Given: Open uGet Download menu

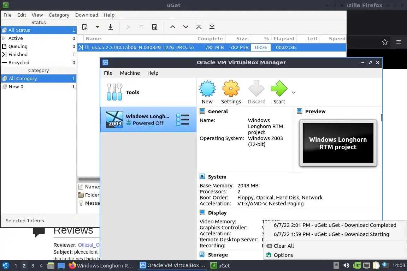Looking at the screenshot, I should pos(87,15).
